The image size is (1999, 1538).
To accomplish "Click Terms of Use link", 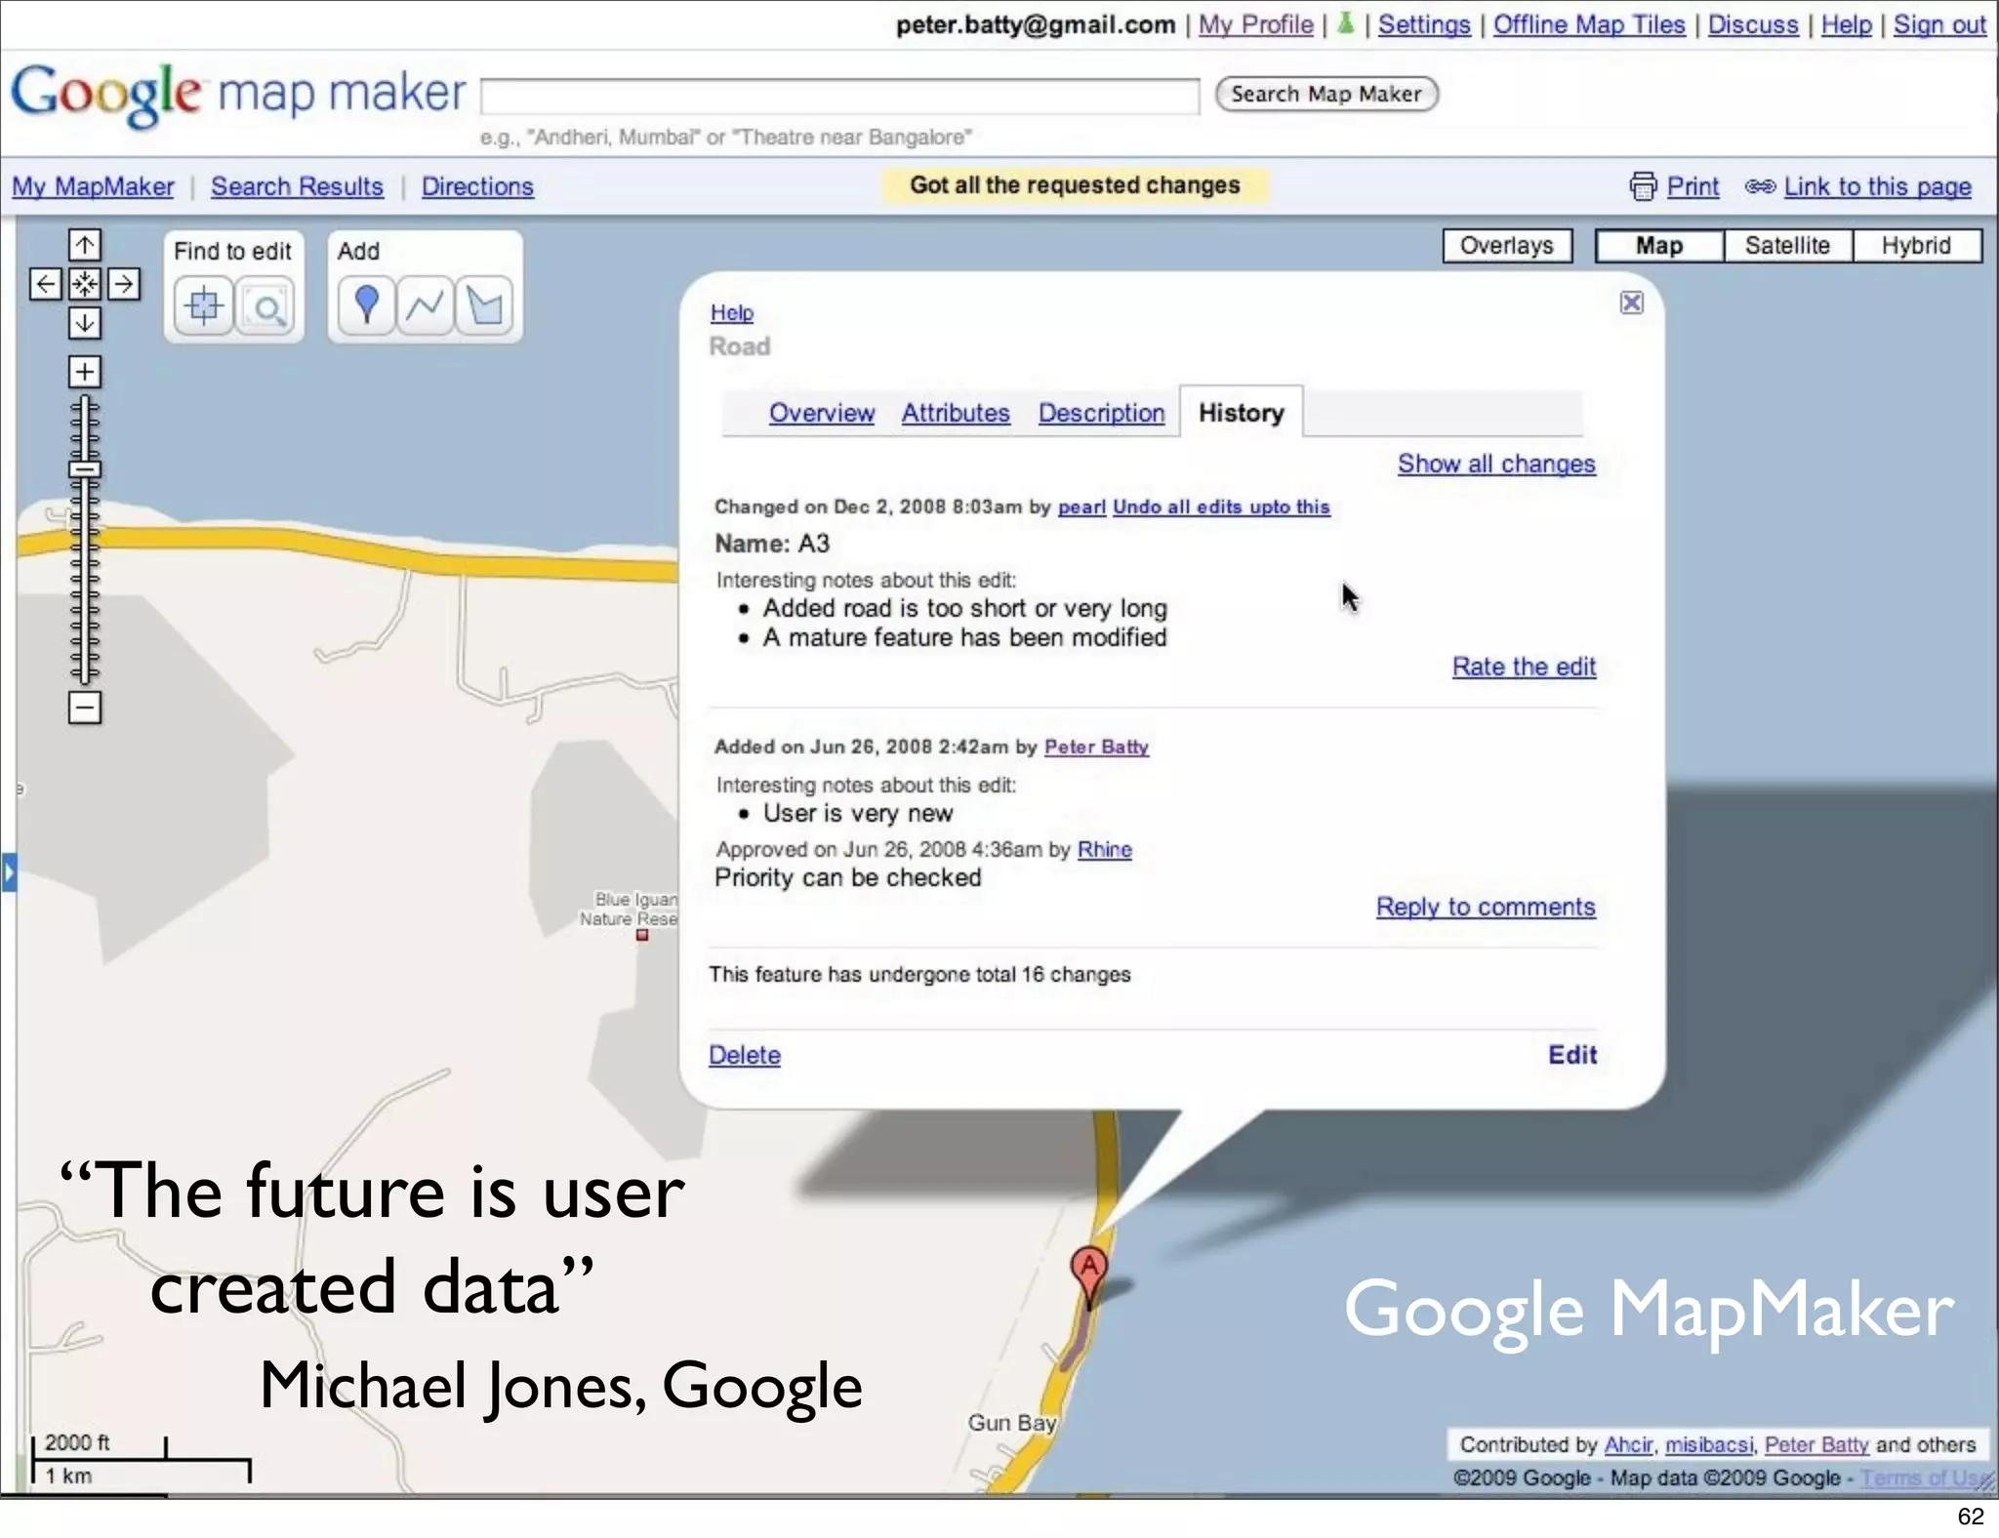I will pos(1925,1477).
